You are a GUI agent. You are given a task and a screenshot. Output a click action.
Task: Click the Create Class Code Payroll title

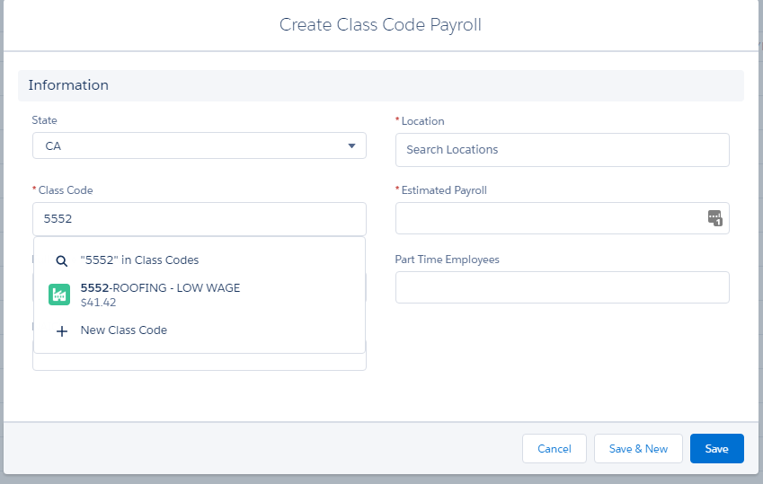(x=380, y=25)
